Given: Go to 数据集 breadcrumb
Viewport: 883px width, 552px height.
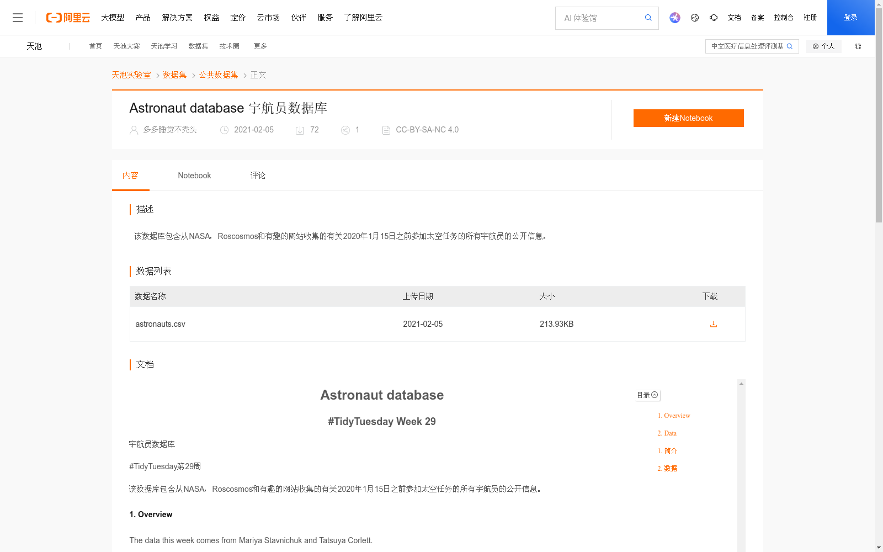Looking at the screenshot, I should (x=174, y=75).
